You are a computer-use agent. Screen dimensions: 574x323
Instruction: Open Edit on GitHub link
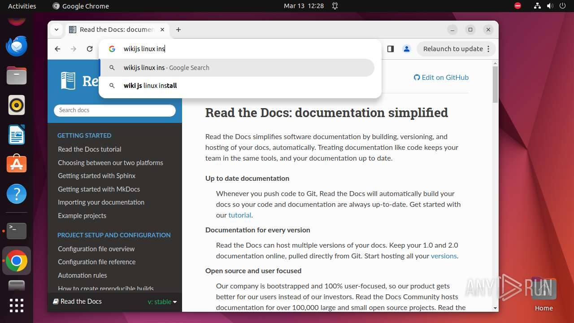(x=441, y=77)
